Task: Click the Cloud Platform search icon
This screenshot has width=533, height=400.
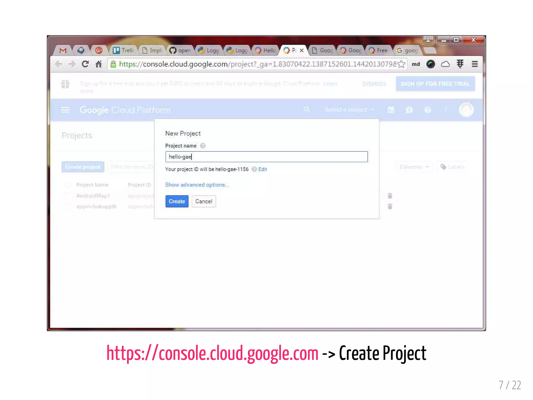Action: (307, 110)
